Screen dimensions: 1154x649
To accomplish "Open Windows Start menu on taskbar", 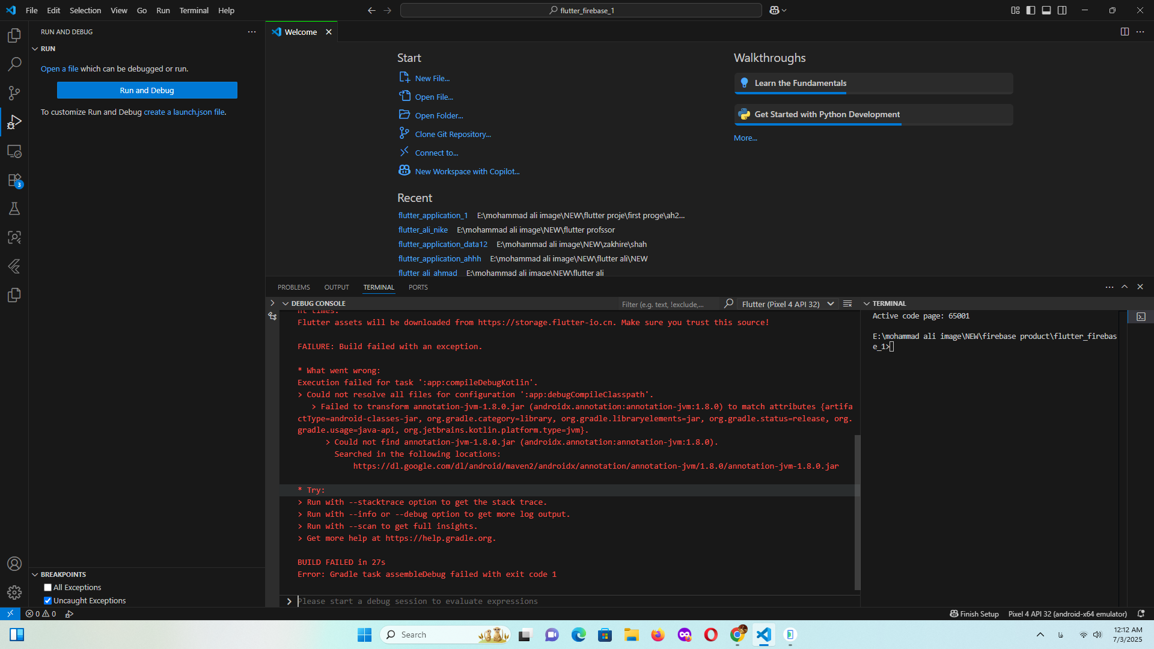I will [364, 635].
